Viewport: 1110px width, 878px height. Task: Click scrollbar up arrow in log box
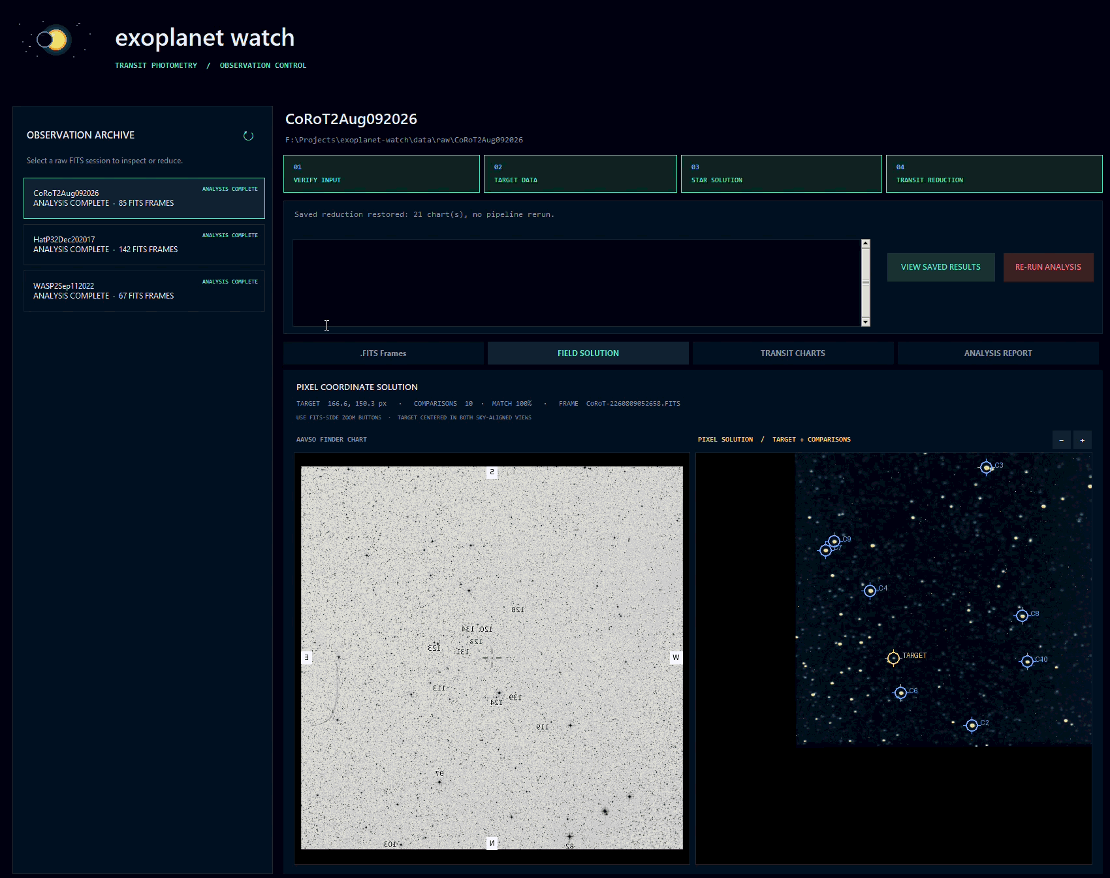(x=866, y=244)
